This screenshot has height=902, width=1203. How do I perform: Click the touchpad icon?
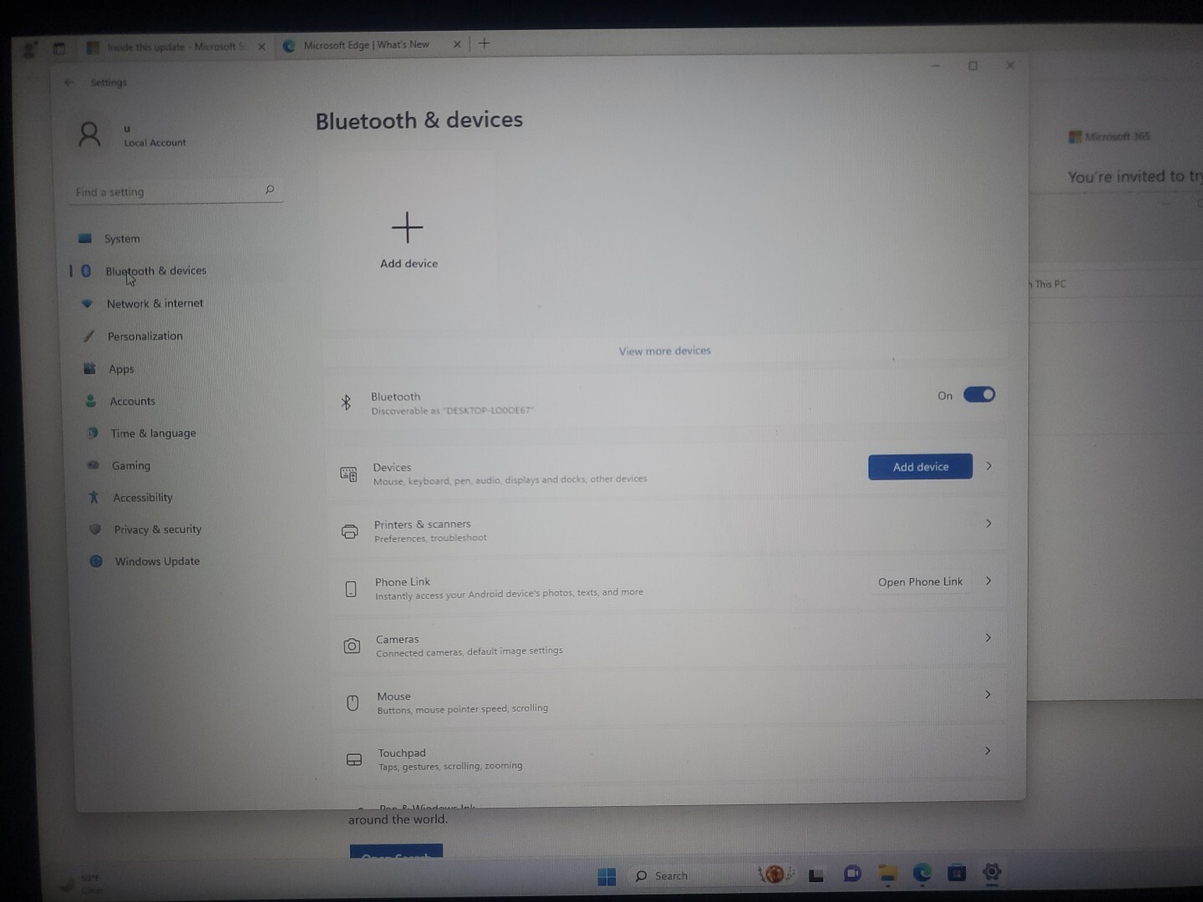point(354,760)
